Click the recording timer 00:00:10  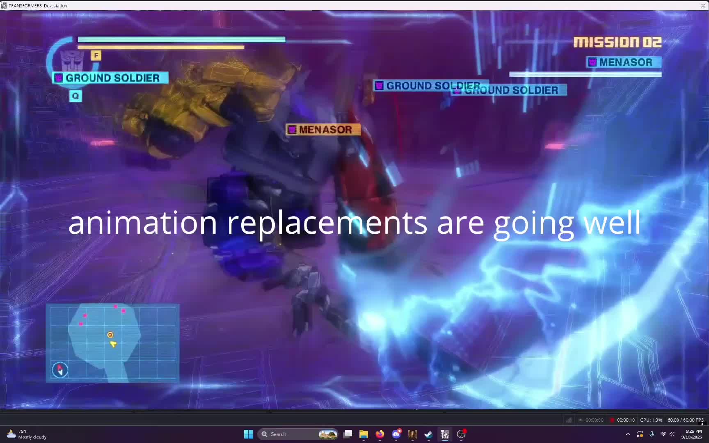click(x=626, y=420)
